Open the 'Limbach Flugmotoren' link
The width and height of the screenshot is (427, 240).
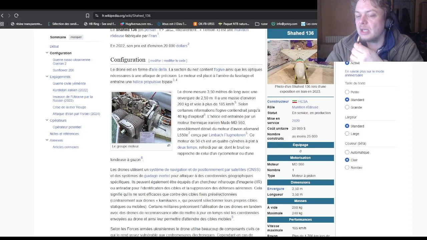pyautogui.click(x=227, y=135)
